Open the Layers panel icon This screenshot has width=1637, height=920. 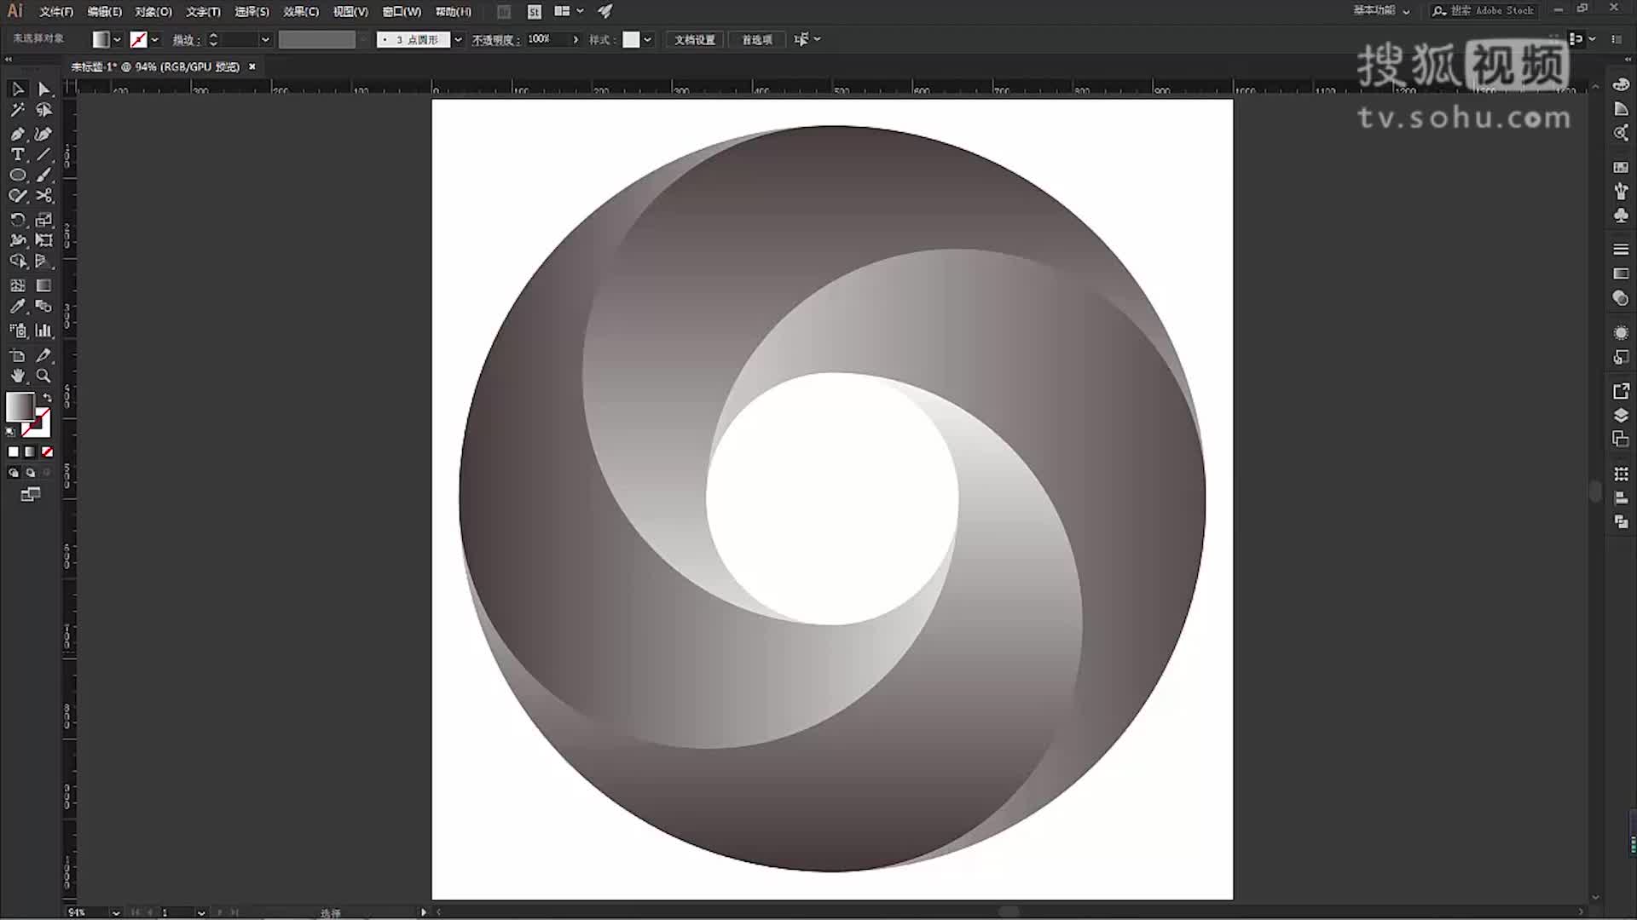coord(1621,415)
